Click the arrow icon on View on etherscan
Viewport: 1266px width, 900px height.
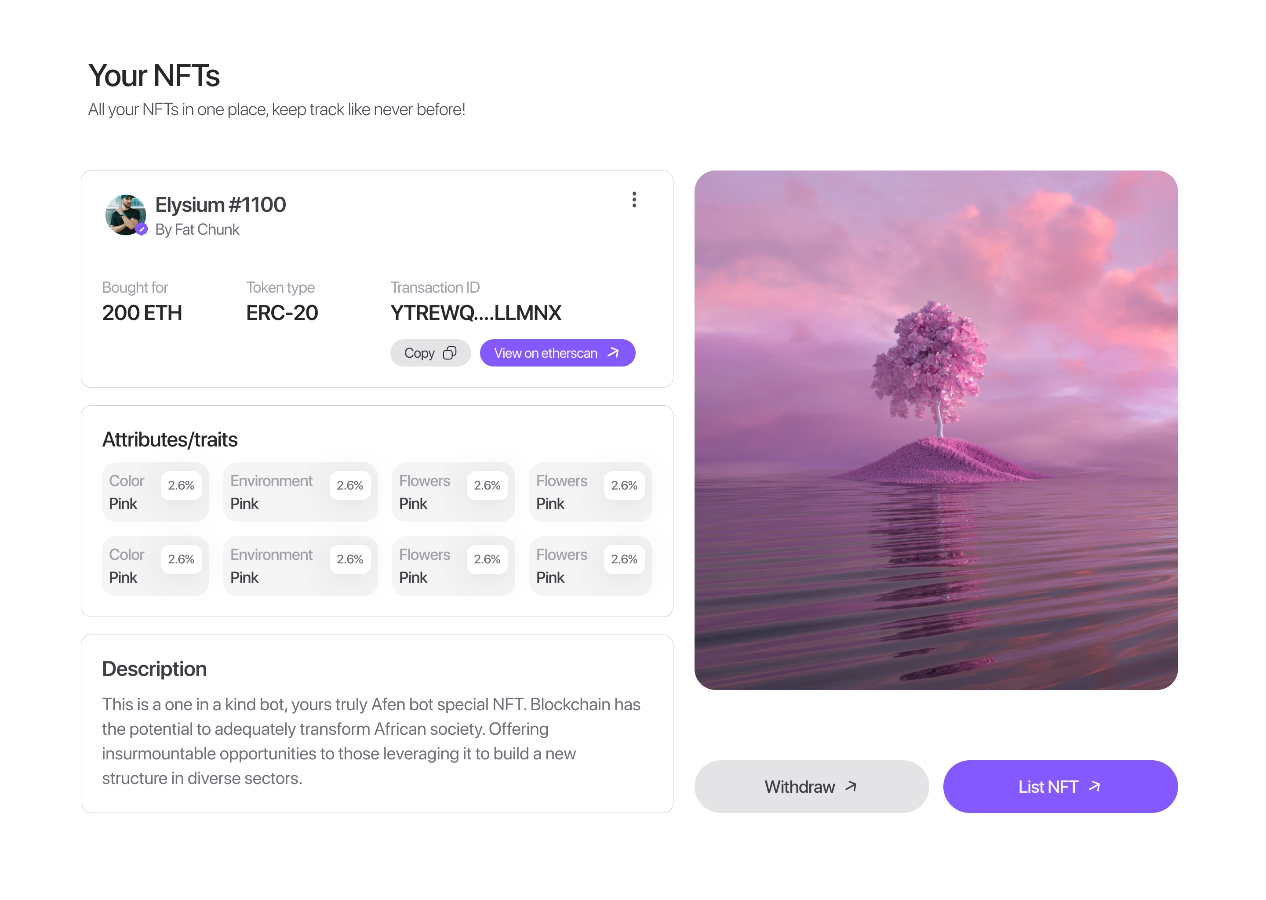pos(613,353)
